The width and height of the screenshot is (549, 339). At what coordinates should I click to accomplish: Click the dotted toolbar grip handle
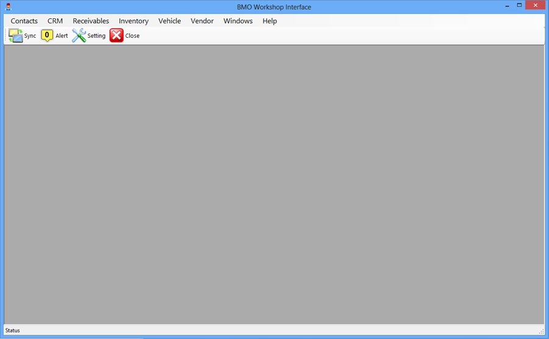point(6,36)
